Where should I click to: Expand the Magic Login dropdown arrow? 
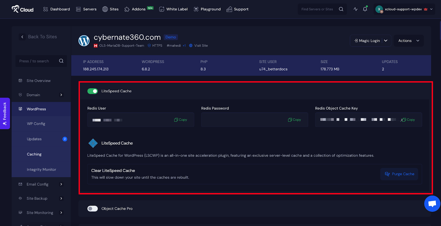click(x=386, y=41)
